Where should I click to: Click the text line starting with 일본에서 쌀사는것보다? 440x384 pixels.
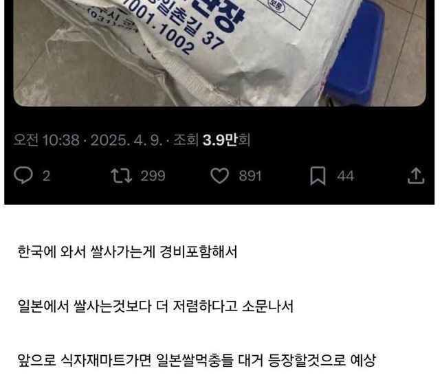tap(155, 306)
